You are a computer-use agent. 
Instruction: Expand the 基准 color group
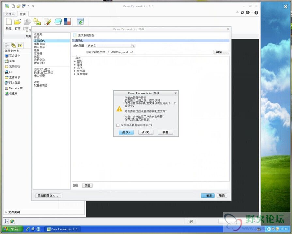click(x=75, y=65)
